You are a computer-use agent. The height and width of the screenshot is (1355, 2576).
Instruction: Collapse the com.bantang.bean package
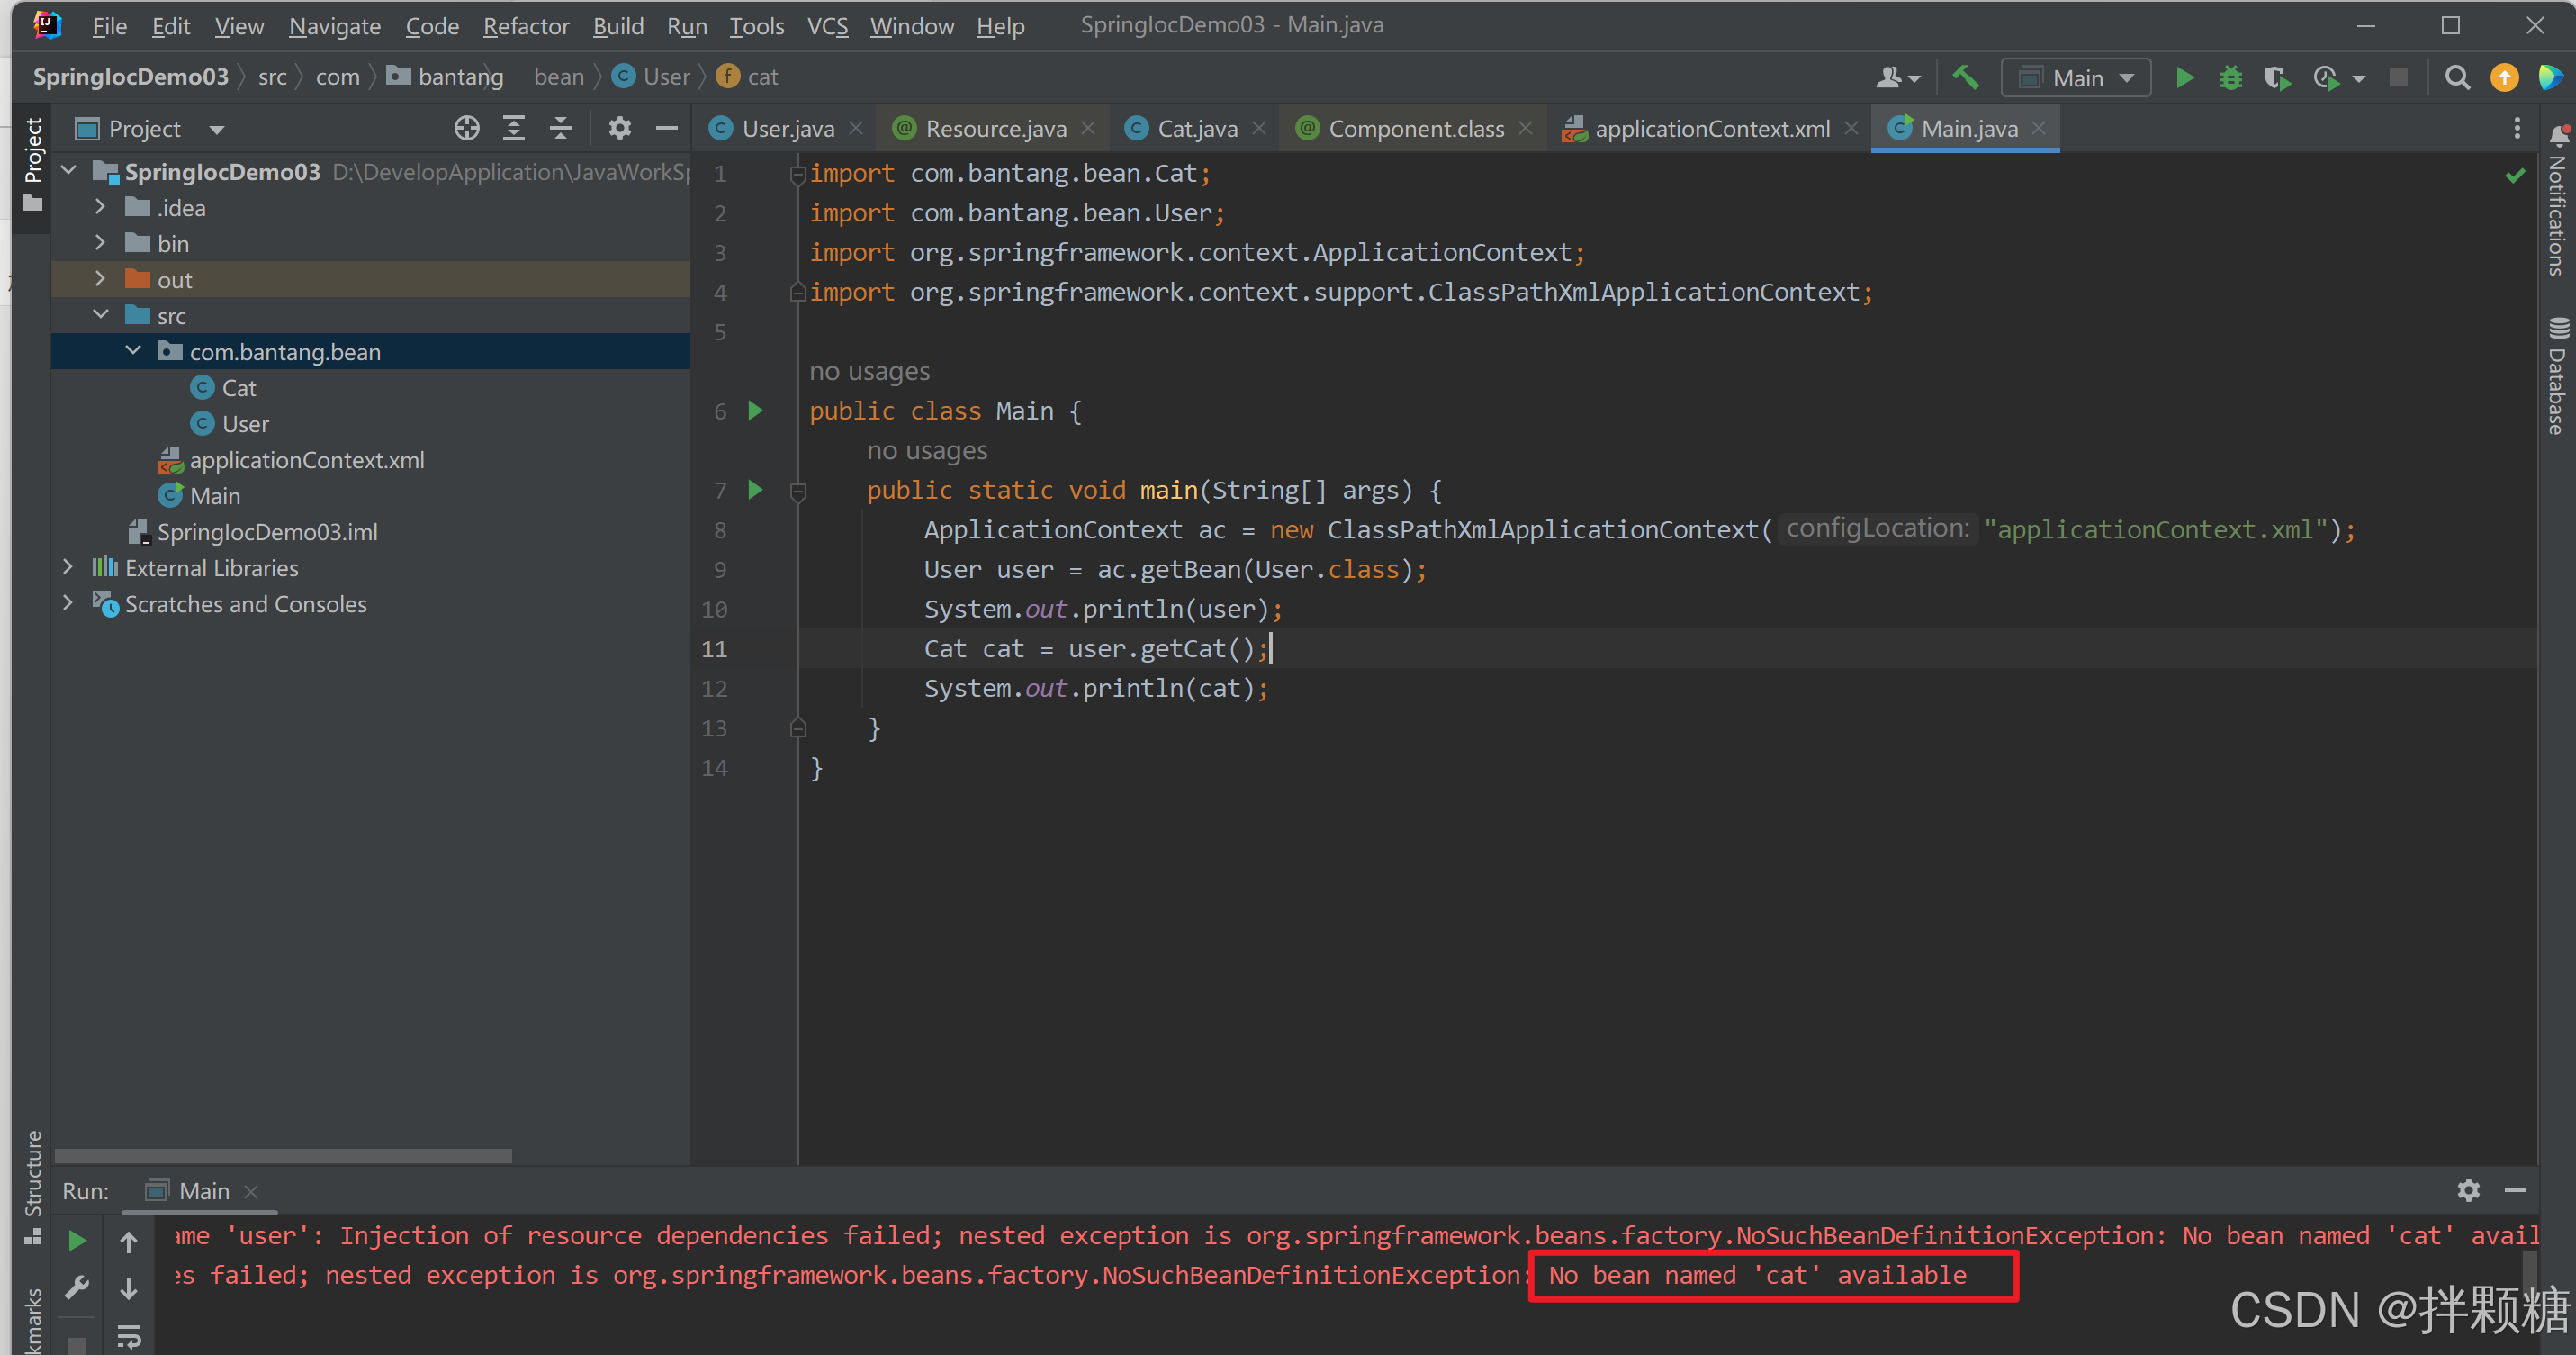[x=134, y=351]
